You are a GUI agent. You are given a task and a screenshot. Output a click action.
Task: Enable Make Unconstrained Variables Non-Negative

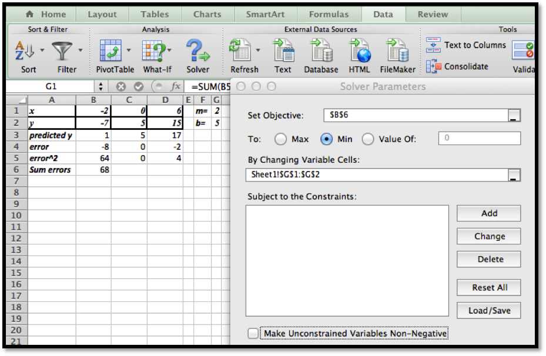coord(253,334)
